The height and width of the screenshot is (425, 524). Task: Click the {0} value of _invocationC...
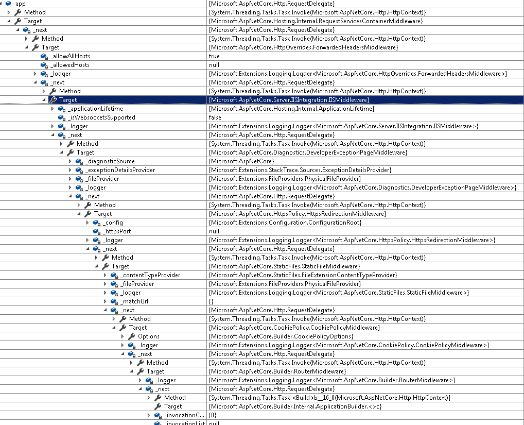tap(213, 415)
